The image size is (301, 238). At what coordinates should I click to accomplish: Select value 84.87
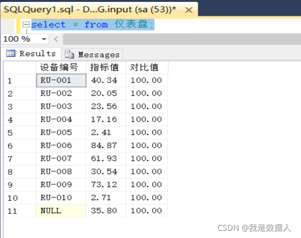(x=106, y=145)
